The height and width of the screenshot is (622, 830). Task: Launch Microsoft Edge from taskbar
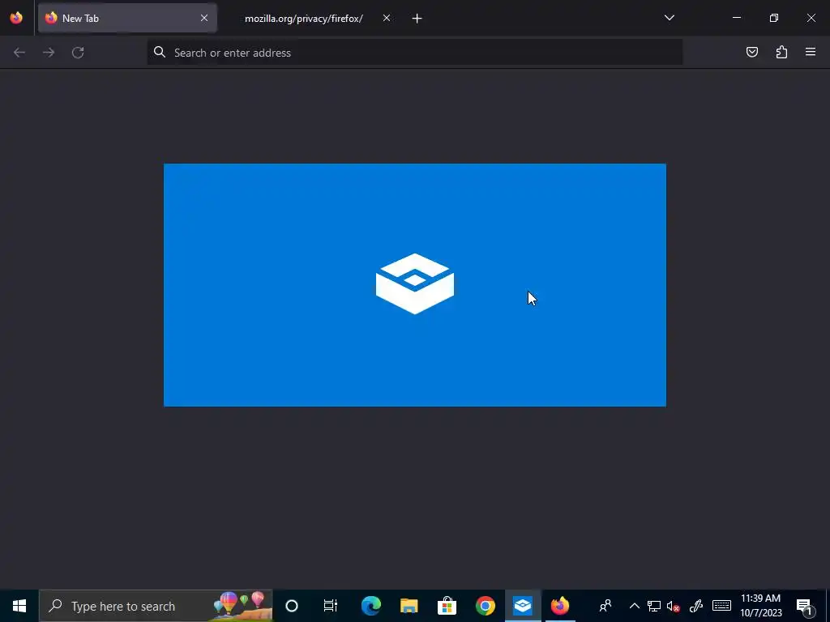[370, 606]
